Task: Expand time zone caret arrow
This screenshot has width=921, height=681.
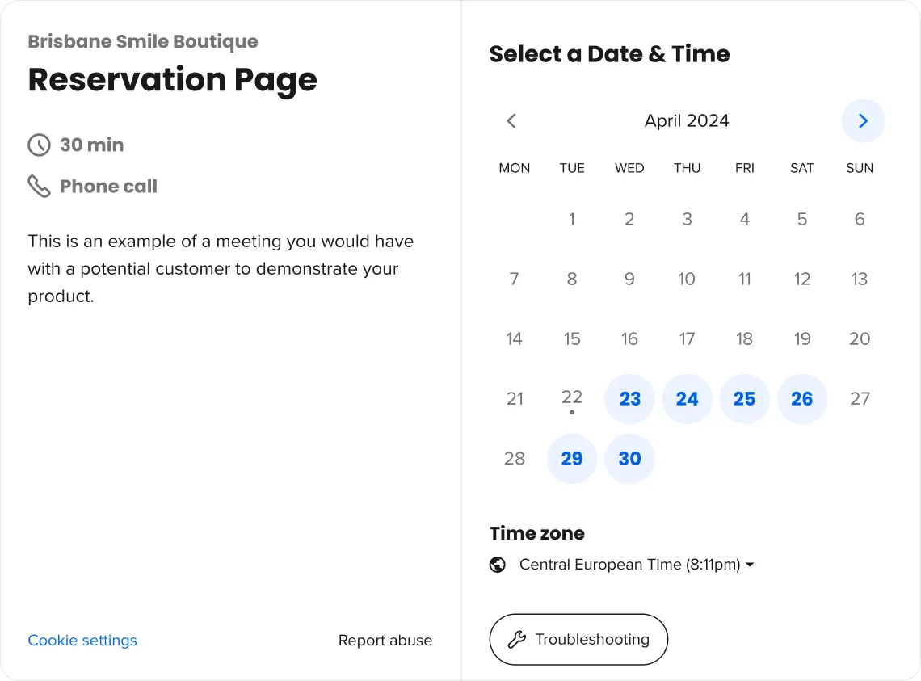Action: pos(750,565)
